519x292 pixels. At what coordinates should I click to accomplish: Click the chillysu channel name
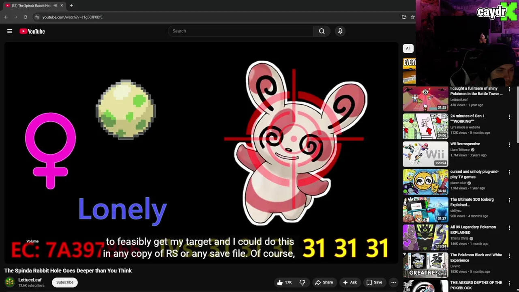tap(456, 210)
